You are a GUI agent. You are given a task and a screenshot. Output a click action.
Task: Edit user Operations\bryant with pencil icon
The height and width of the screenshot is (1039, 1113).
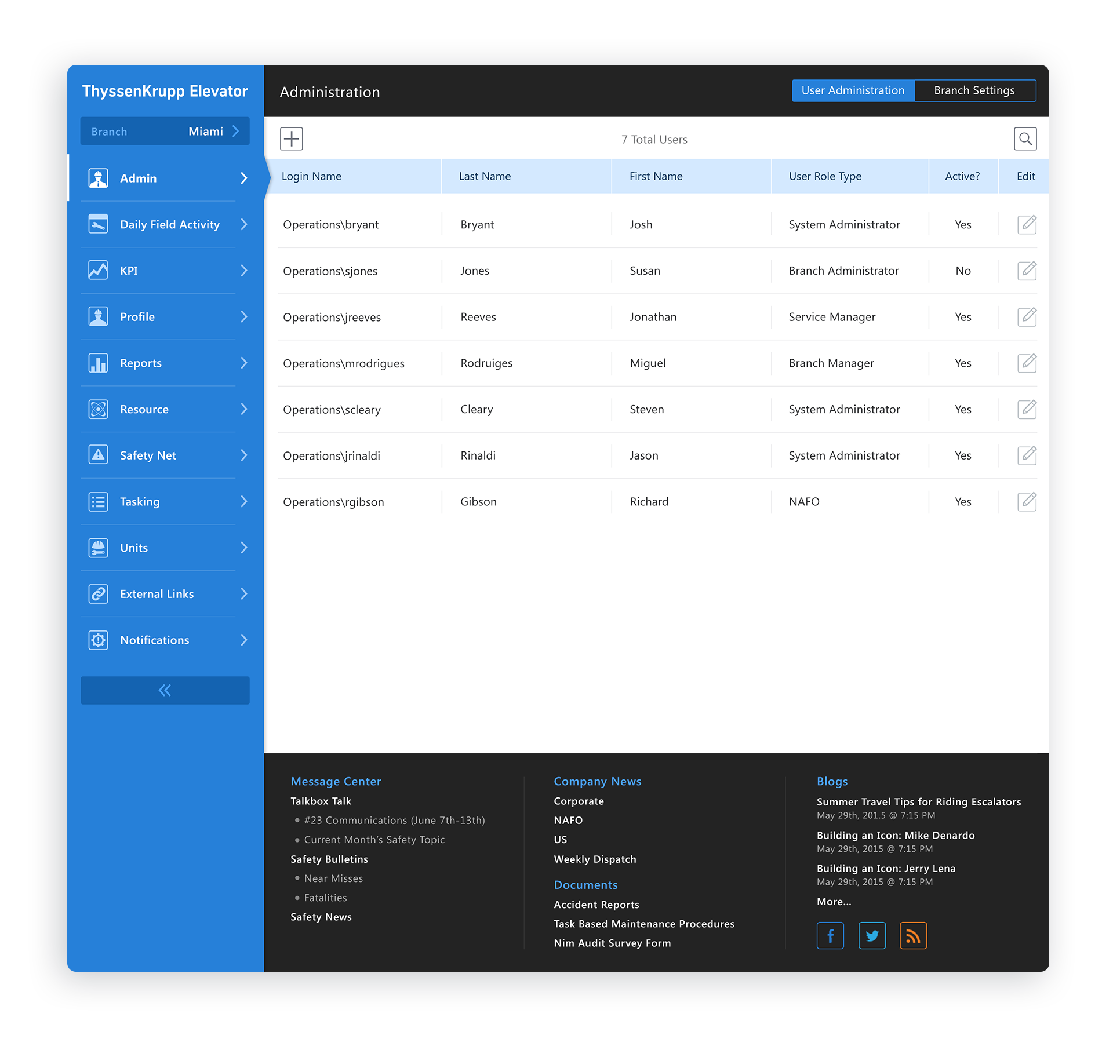1027,224
